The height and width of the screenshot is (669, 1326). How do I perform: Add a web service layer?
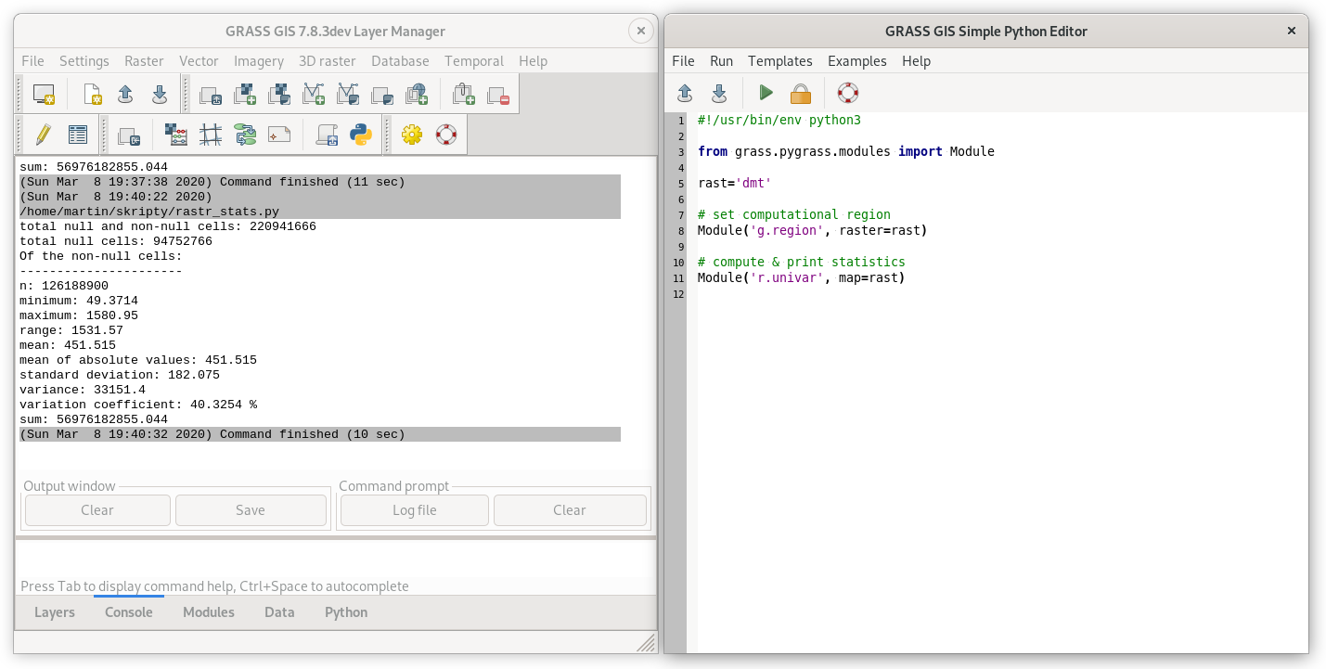417,95
